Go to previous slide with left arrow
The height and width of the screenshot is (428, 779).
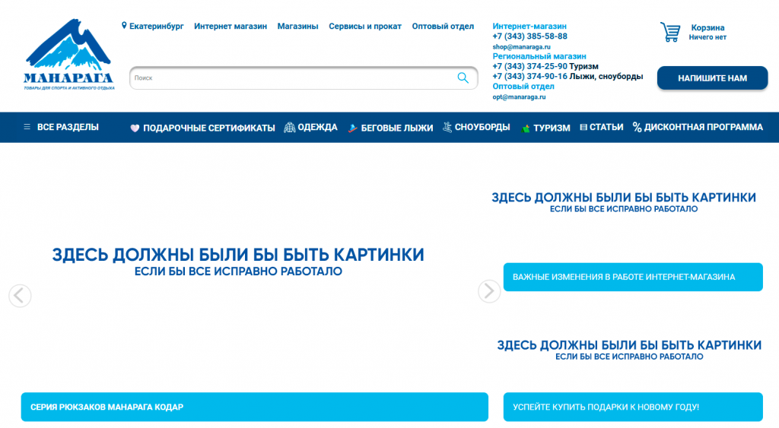20,296
